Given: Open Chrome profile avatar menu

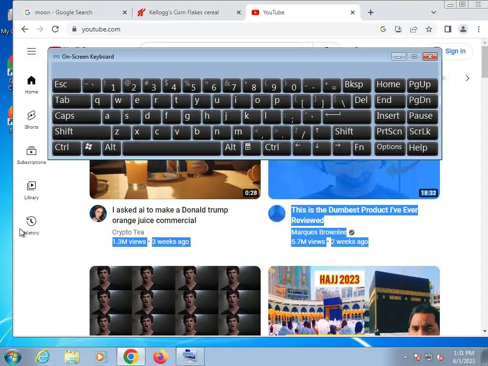Looking at the screenshot, I should pyautogui.click(x=463, y=29).
